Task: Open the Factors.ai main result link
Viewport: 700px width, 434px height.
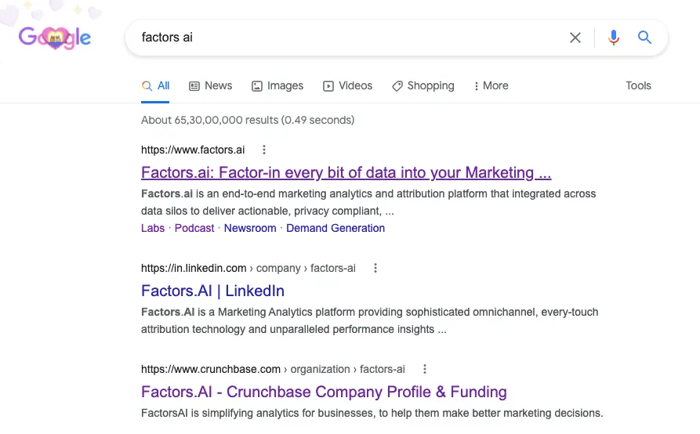Action: (346, 172)
